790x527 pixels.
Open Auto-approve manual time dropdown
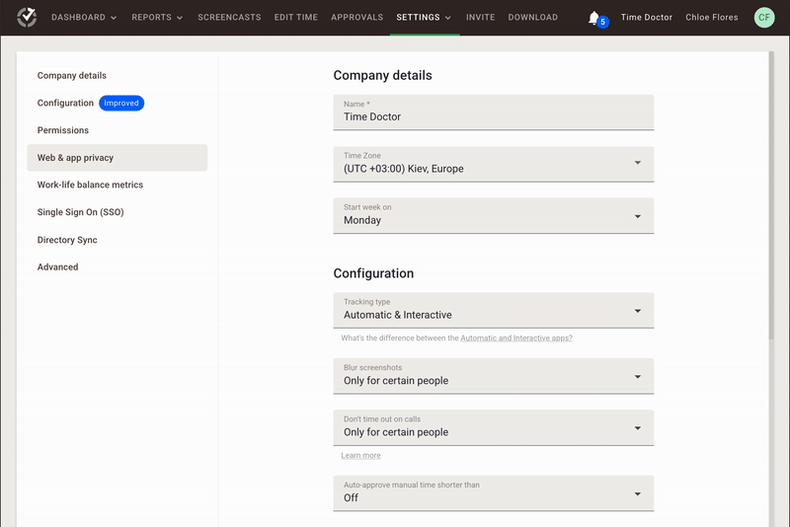point(493,493)
